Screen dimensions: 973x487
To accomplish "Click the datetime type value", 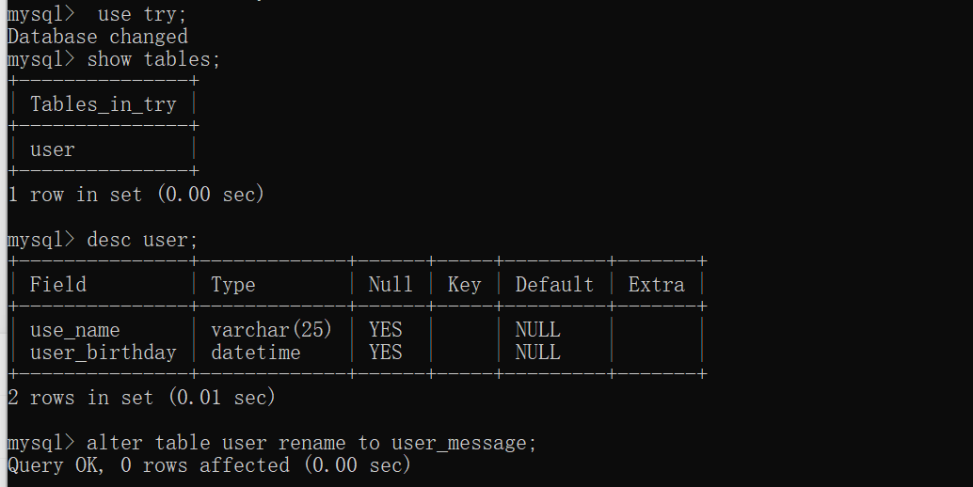I will [256, 353].
